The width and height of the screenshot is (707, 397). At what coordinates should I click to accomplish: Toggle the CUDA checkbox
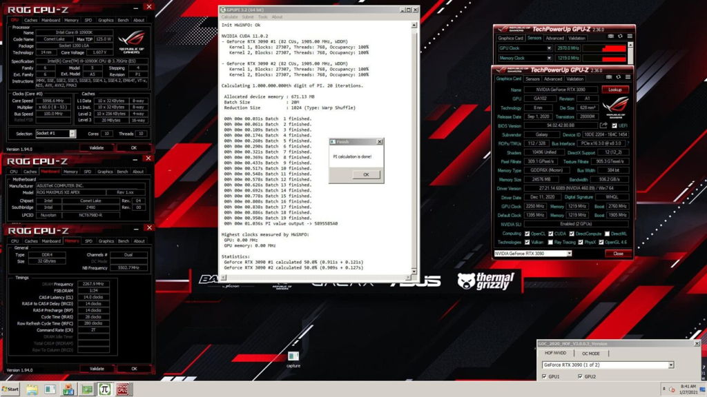(550, 234)
